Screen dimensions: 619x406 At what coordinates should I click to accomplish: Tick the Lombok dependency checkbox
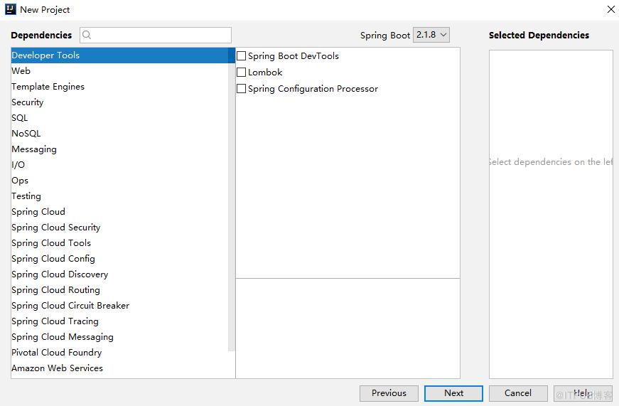tap(241, 73)
